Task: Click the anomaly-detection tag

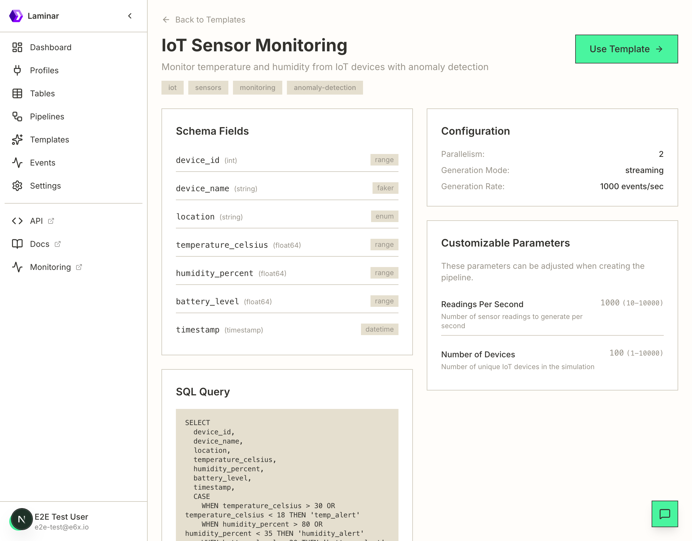Action: pos(324,87)
